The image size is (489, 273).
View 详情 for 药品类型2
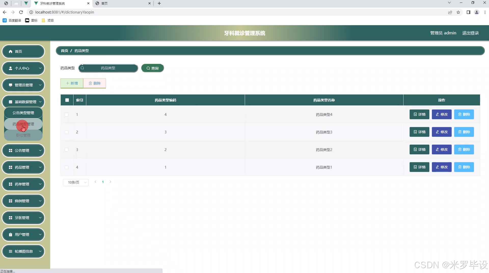click(419, 149)
